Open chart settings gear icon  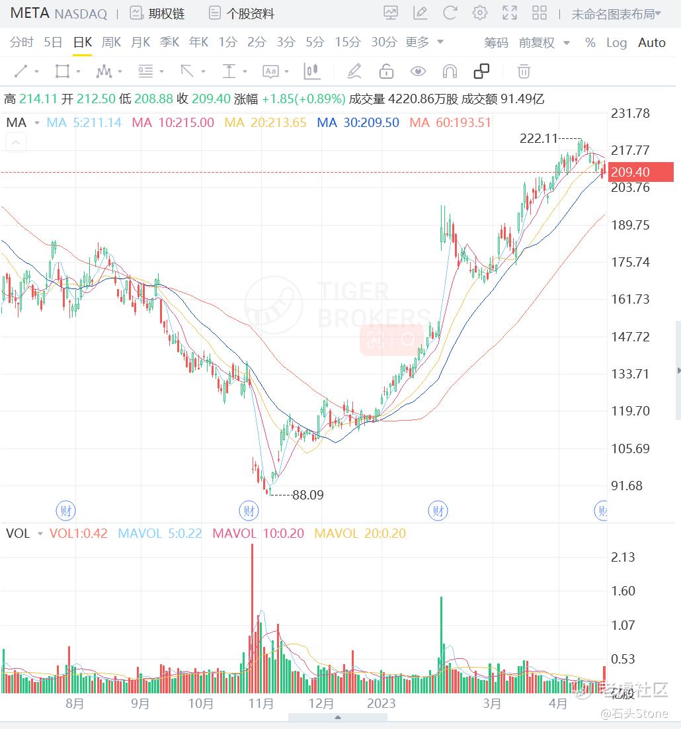click(x=480, y=13)
